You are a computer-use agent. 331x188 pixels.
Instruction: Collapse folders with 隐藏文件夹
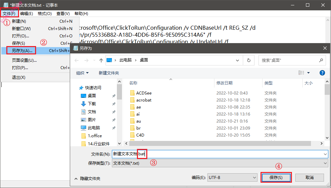[x=88, y=179]
